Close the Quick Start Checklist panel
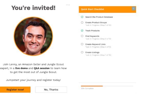The width and height of the screenshot is (144, 95). point(134,9)
